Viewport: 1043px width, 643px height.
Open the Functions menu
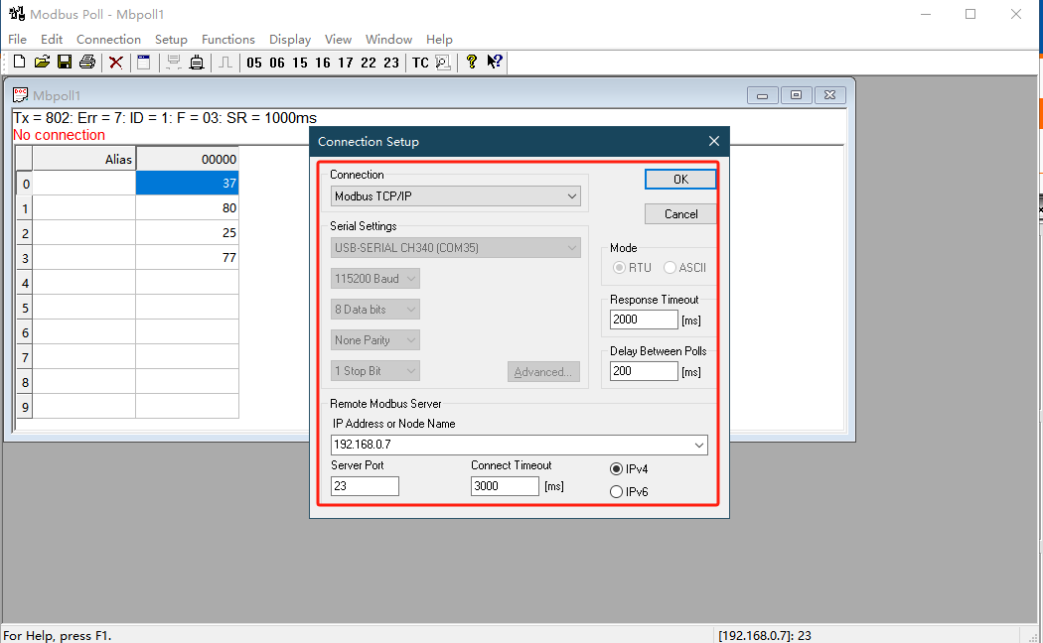tap(227, 40)
